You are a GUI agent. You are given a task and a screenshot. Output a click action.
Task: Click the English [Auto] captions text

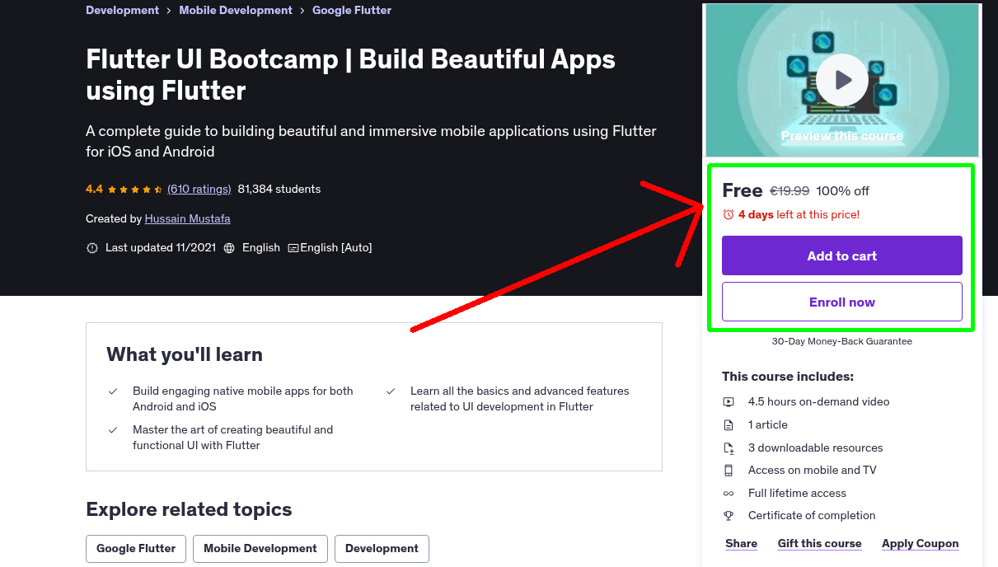click(335, 248)
